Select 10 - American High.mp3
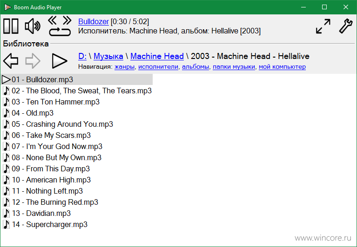This screenshot has height=247, width=357. pyautogui.click(x=47, y=180)
